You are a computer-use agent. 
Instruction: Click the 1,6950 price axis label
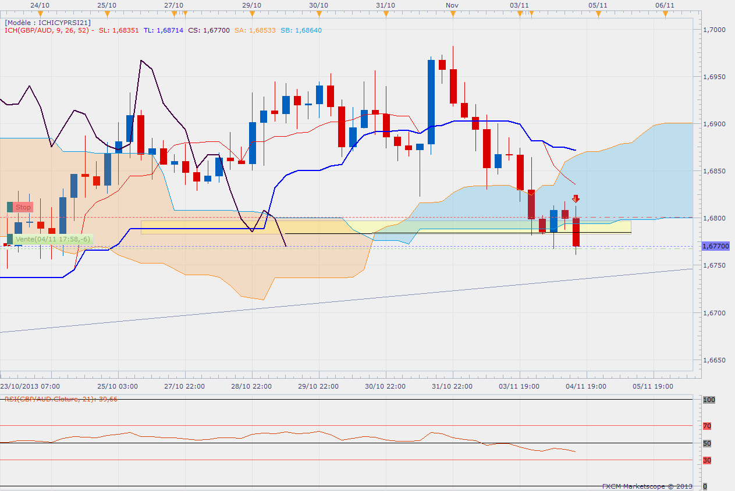pyautogui.click(x=714, y=77)
